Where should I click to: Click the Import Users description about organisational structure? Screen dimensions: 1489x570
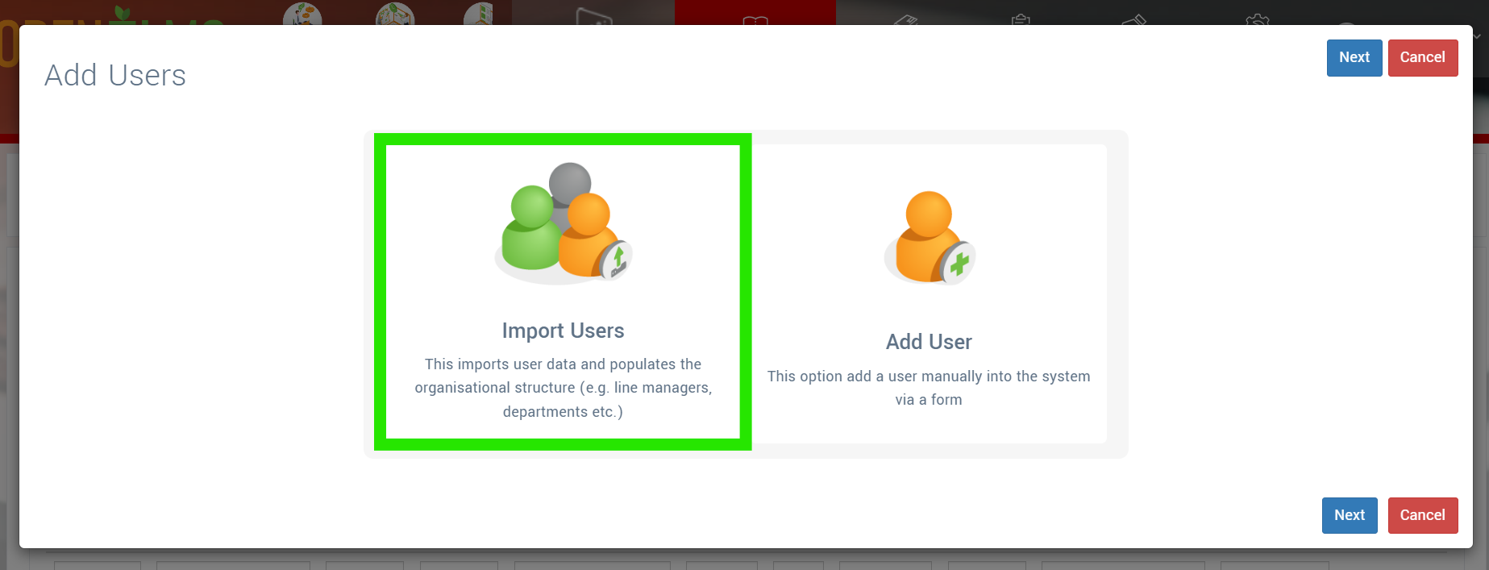click(x=563, y=388)
